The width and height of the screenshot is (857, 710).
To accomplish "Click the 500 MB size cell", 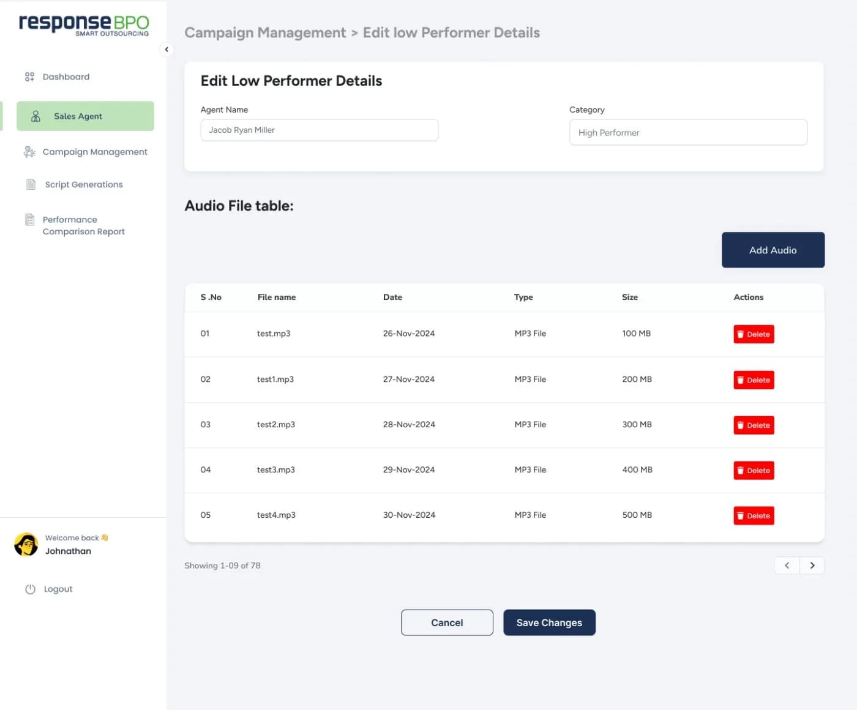I will coord(637,515).
